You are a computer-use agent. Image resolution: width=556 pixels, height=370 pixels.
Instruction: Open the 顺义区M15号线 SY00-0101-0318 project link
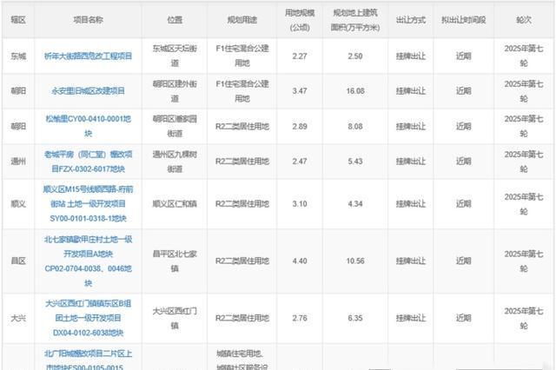[x=88, y=203]
